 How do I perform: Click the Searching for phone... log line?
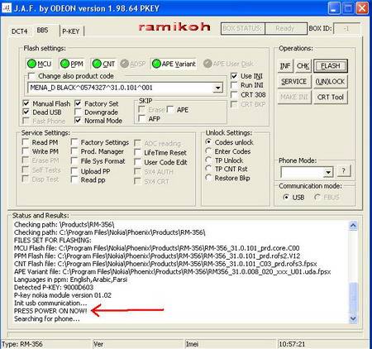click(47, 318)
